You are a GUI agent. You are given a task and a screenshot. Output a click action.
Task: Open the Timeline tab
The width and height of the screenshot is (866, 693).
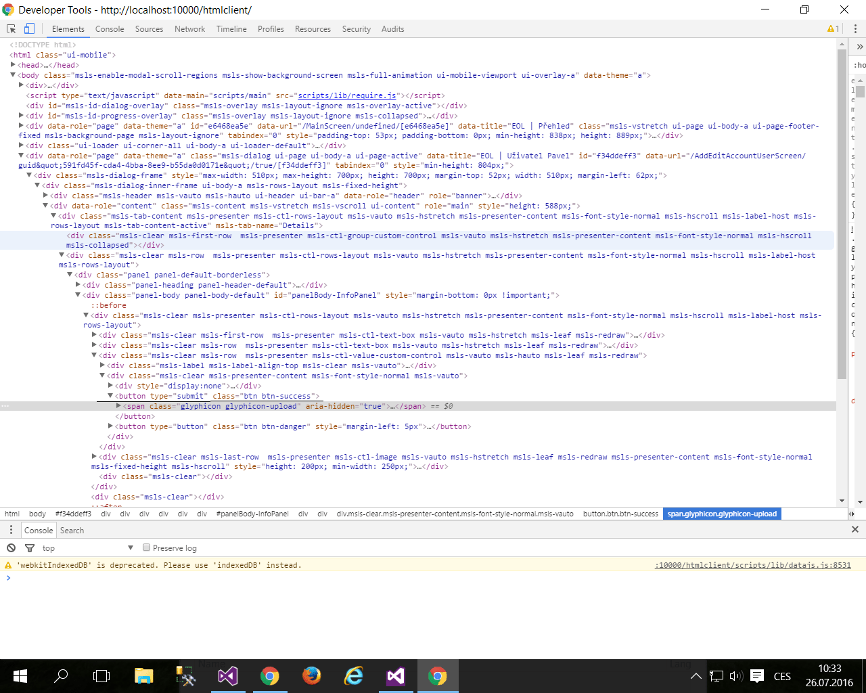click(231, 29)
